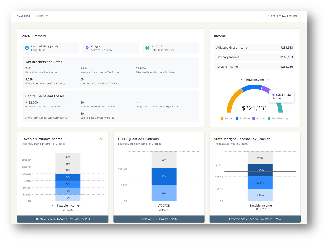This screenshot has height=244, width=328.
Task: Select the purple Passive legend swatch
Action: coord(254,118)
